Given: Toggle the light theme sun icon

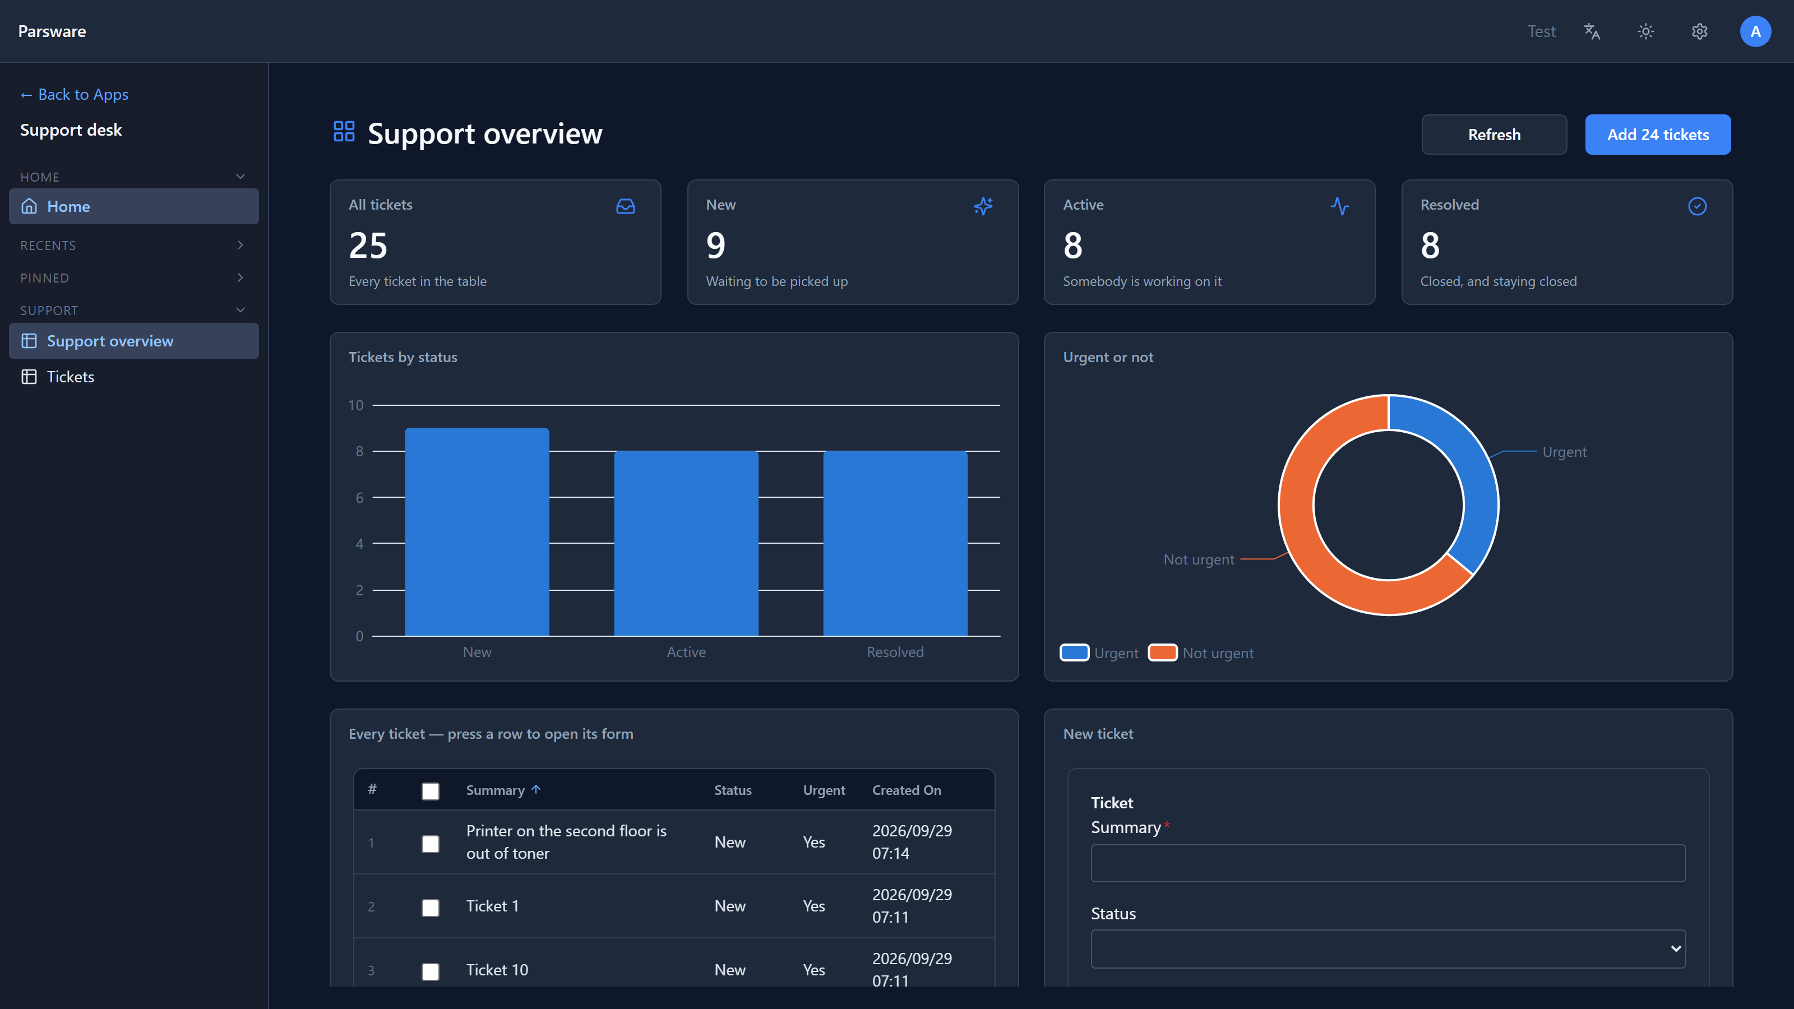Looking at the screenshot, I should (x=1645, y=31).
